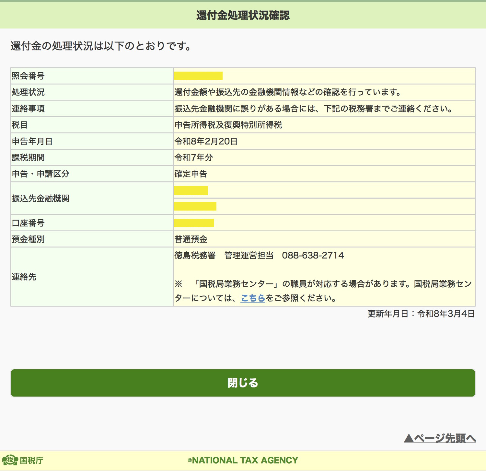Select the highlighted 照会番号 value
Viewport: 486px width, 471px height.
click(198, 76)
